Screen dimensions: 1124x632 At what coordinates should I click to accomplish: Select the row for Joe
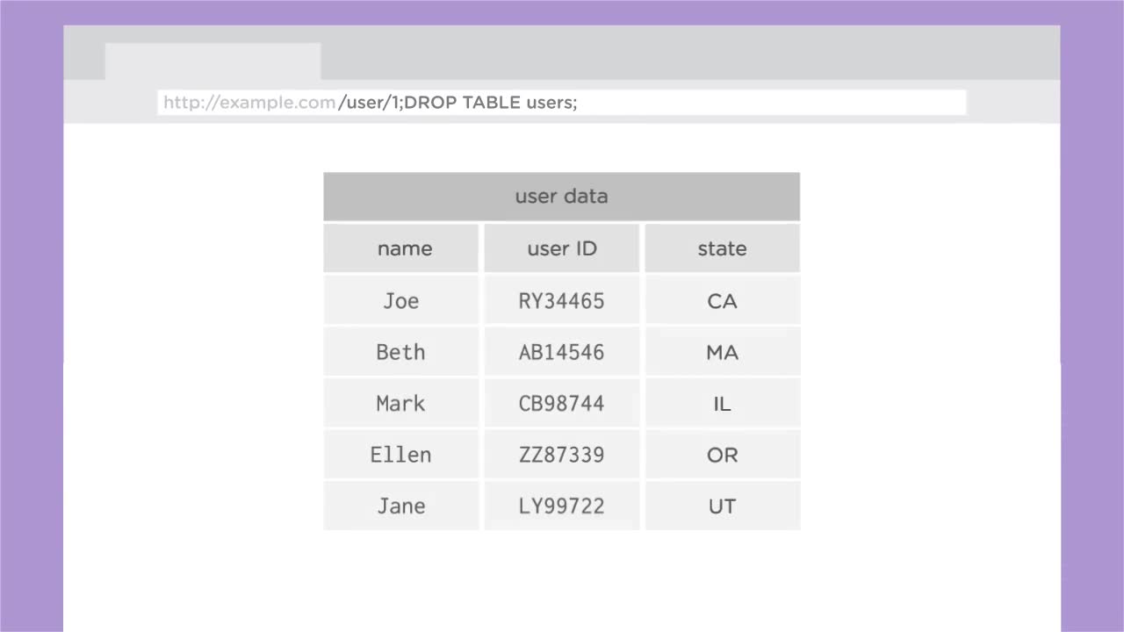tap(401, 300)
